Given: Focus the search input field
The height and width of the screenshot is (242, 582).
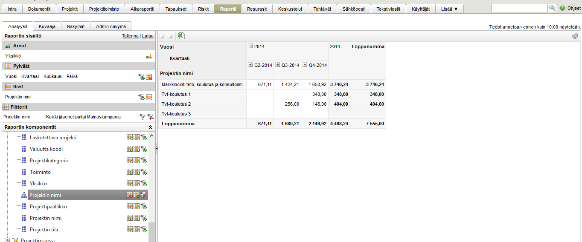Looking at the screenshot, I should click(x=519, y=8).
